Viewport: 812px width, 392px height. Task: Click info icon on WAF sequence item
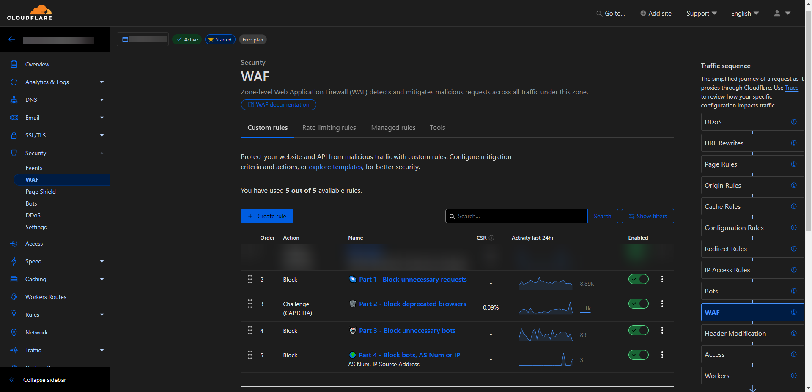pos(794,312)
